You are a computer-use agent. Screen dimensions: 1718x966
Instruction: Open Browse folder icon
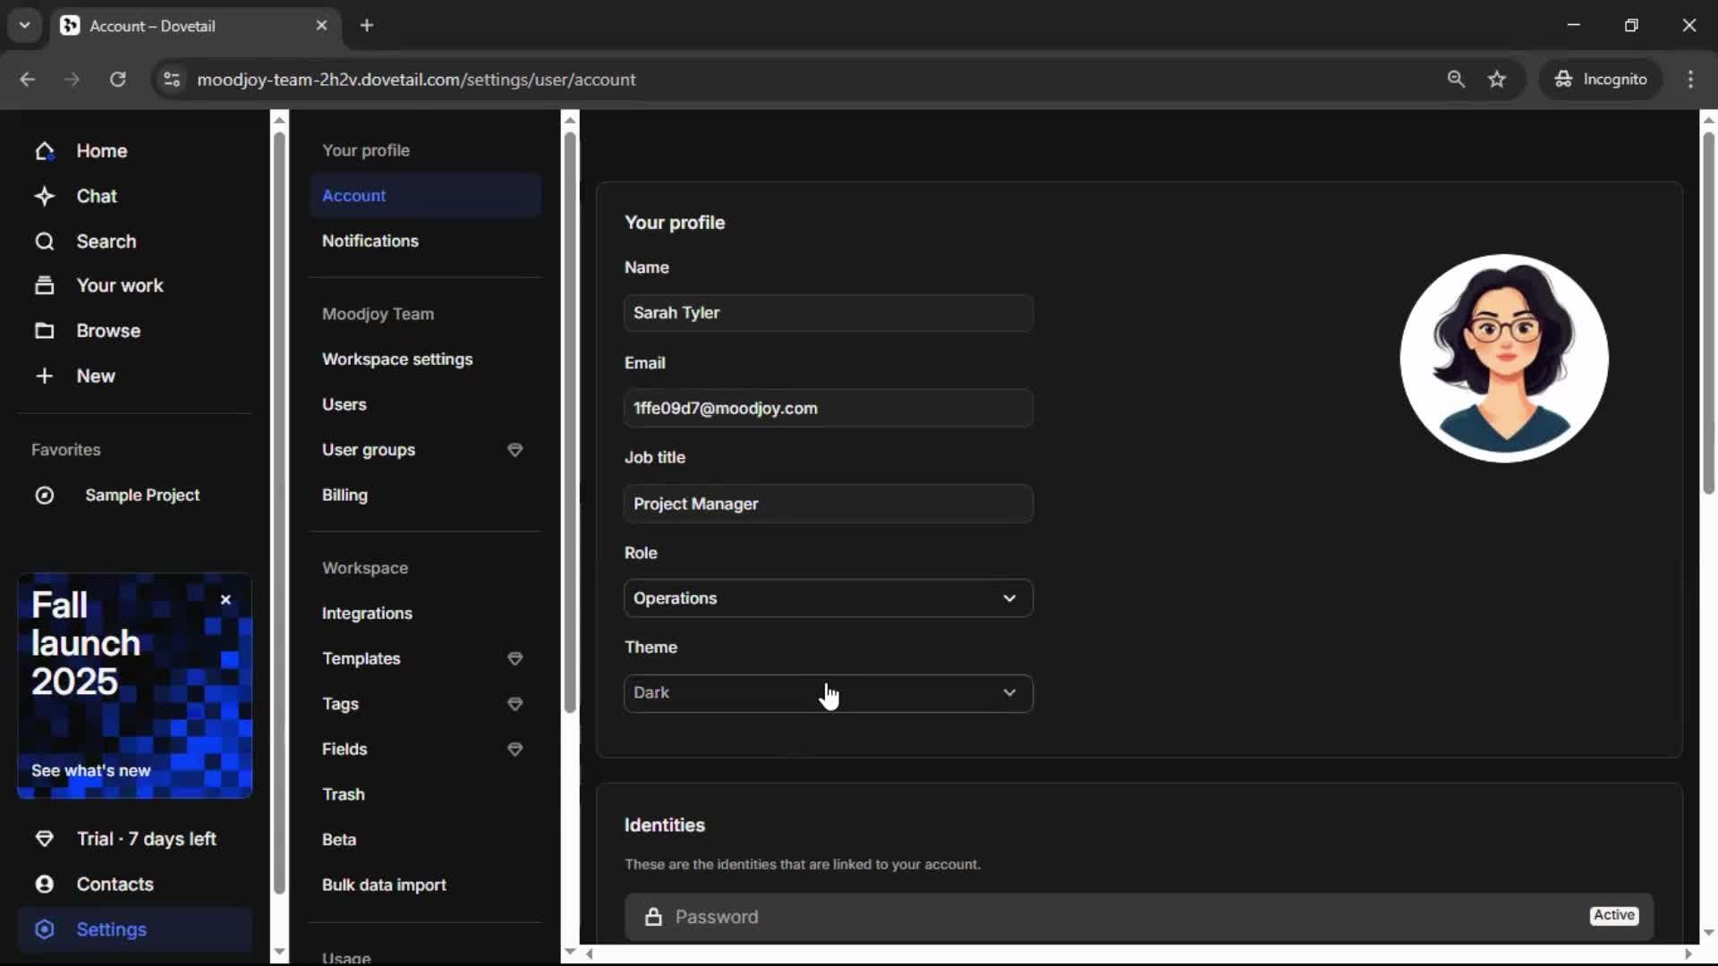click(44, 331)
